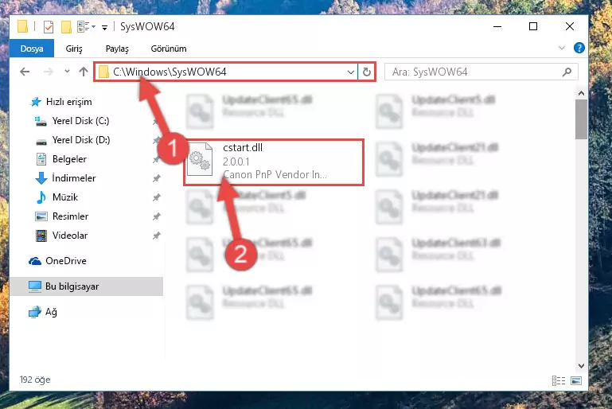
Task: Expand the address bar history dropdown
Action: coord(350,72)
